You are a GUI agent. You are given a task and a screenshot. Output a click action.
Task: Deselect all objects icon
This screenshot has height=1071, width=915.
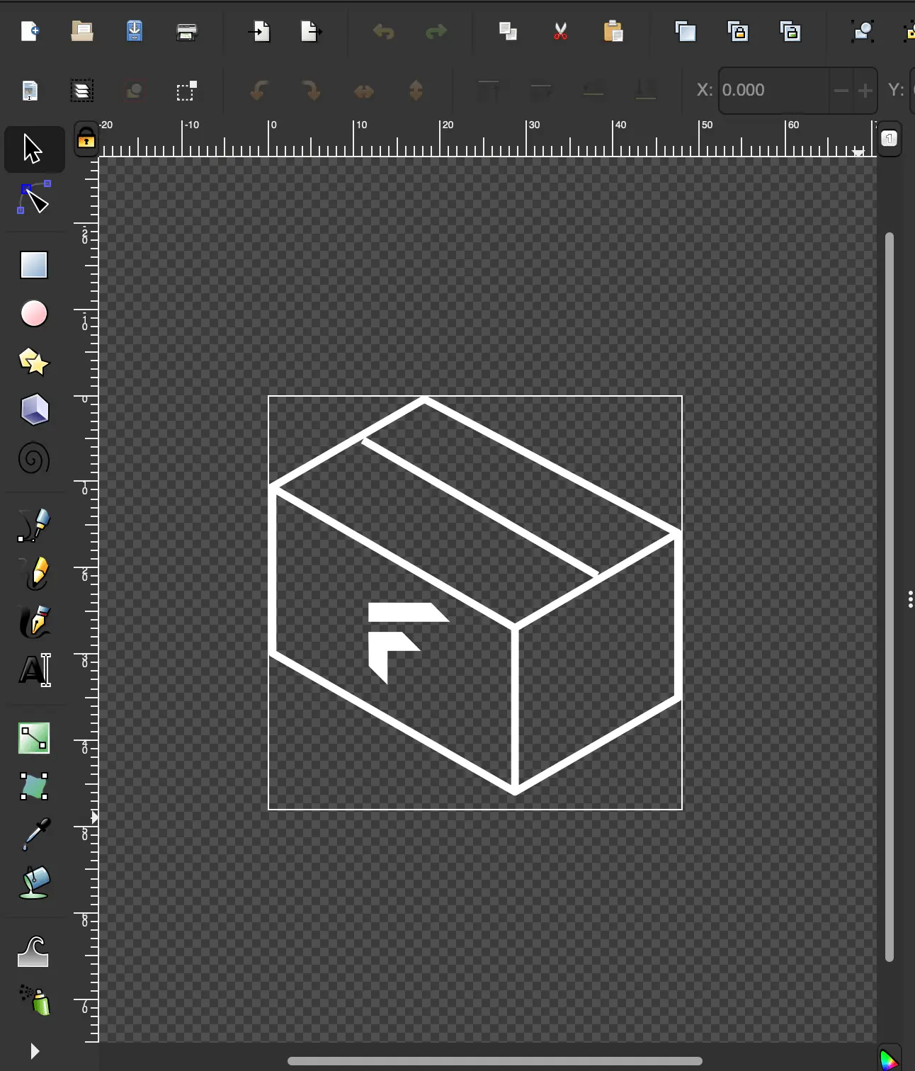coord(135,91)
